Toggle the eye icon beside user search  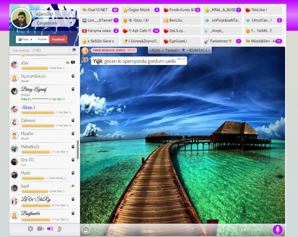74,50
